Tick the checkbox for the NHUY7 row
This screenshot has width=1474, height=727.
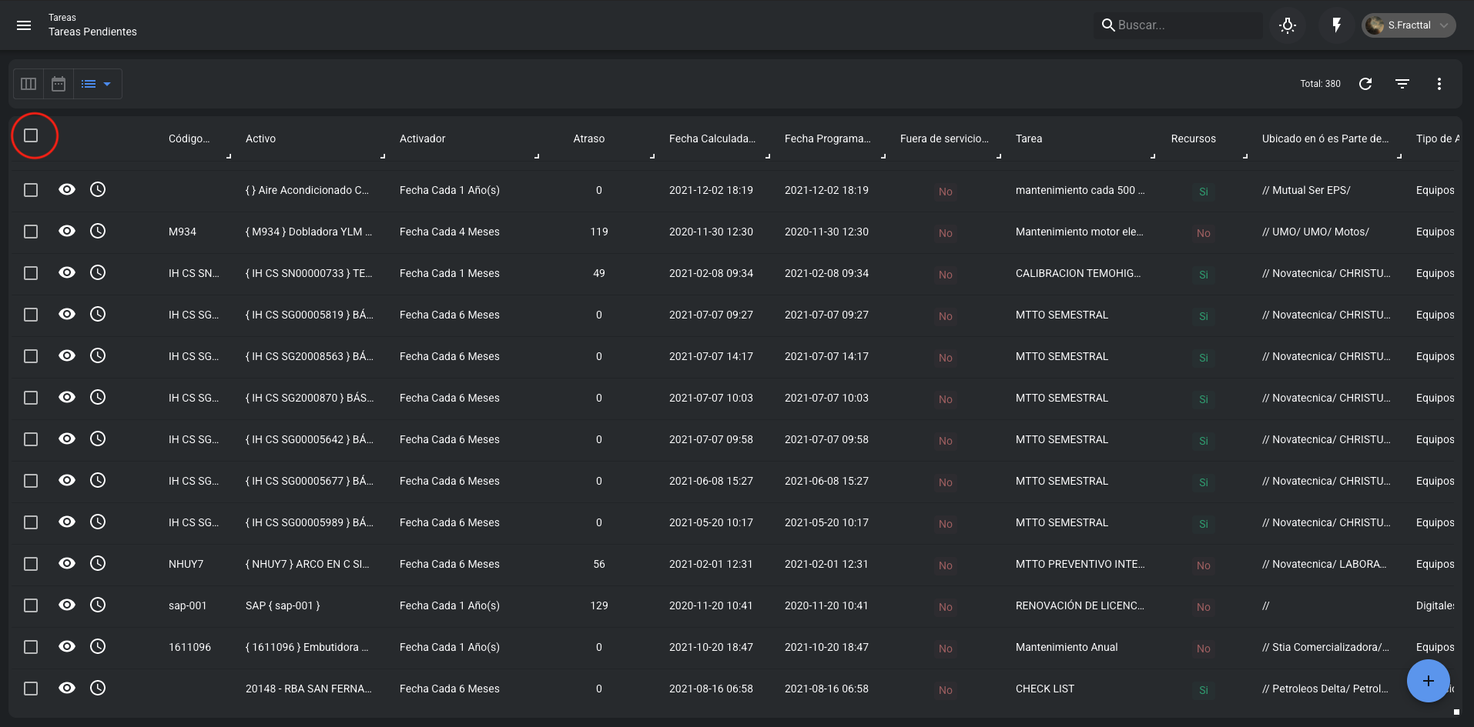[31, 564]
